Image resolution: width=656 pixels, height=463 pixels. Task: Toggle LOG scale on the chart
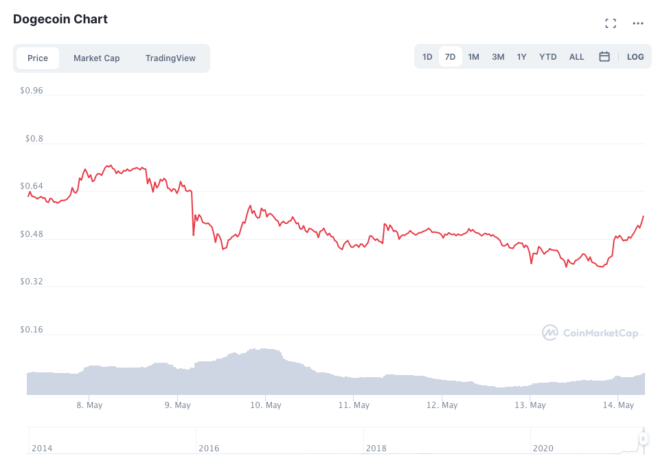click(x=635, y=57)
